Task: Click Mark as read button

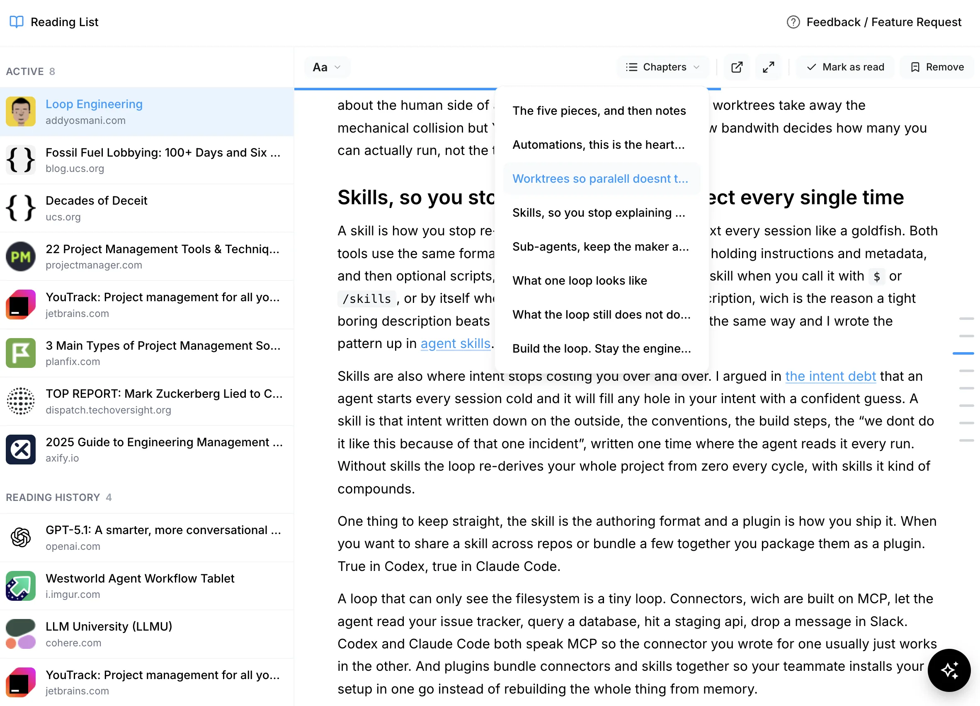Action: click(845, 67)
